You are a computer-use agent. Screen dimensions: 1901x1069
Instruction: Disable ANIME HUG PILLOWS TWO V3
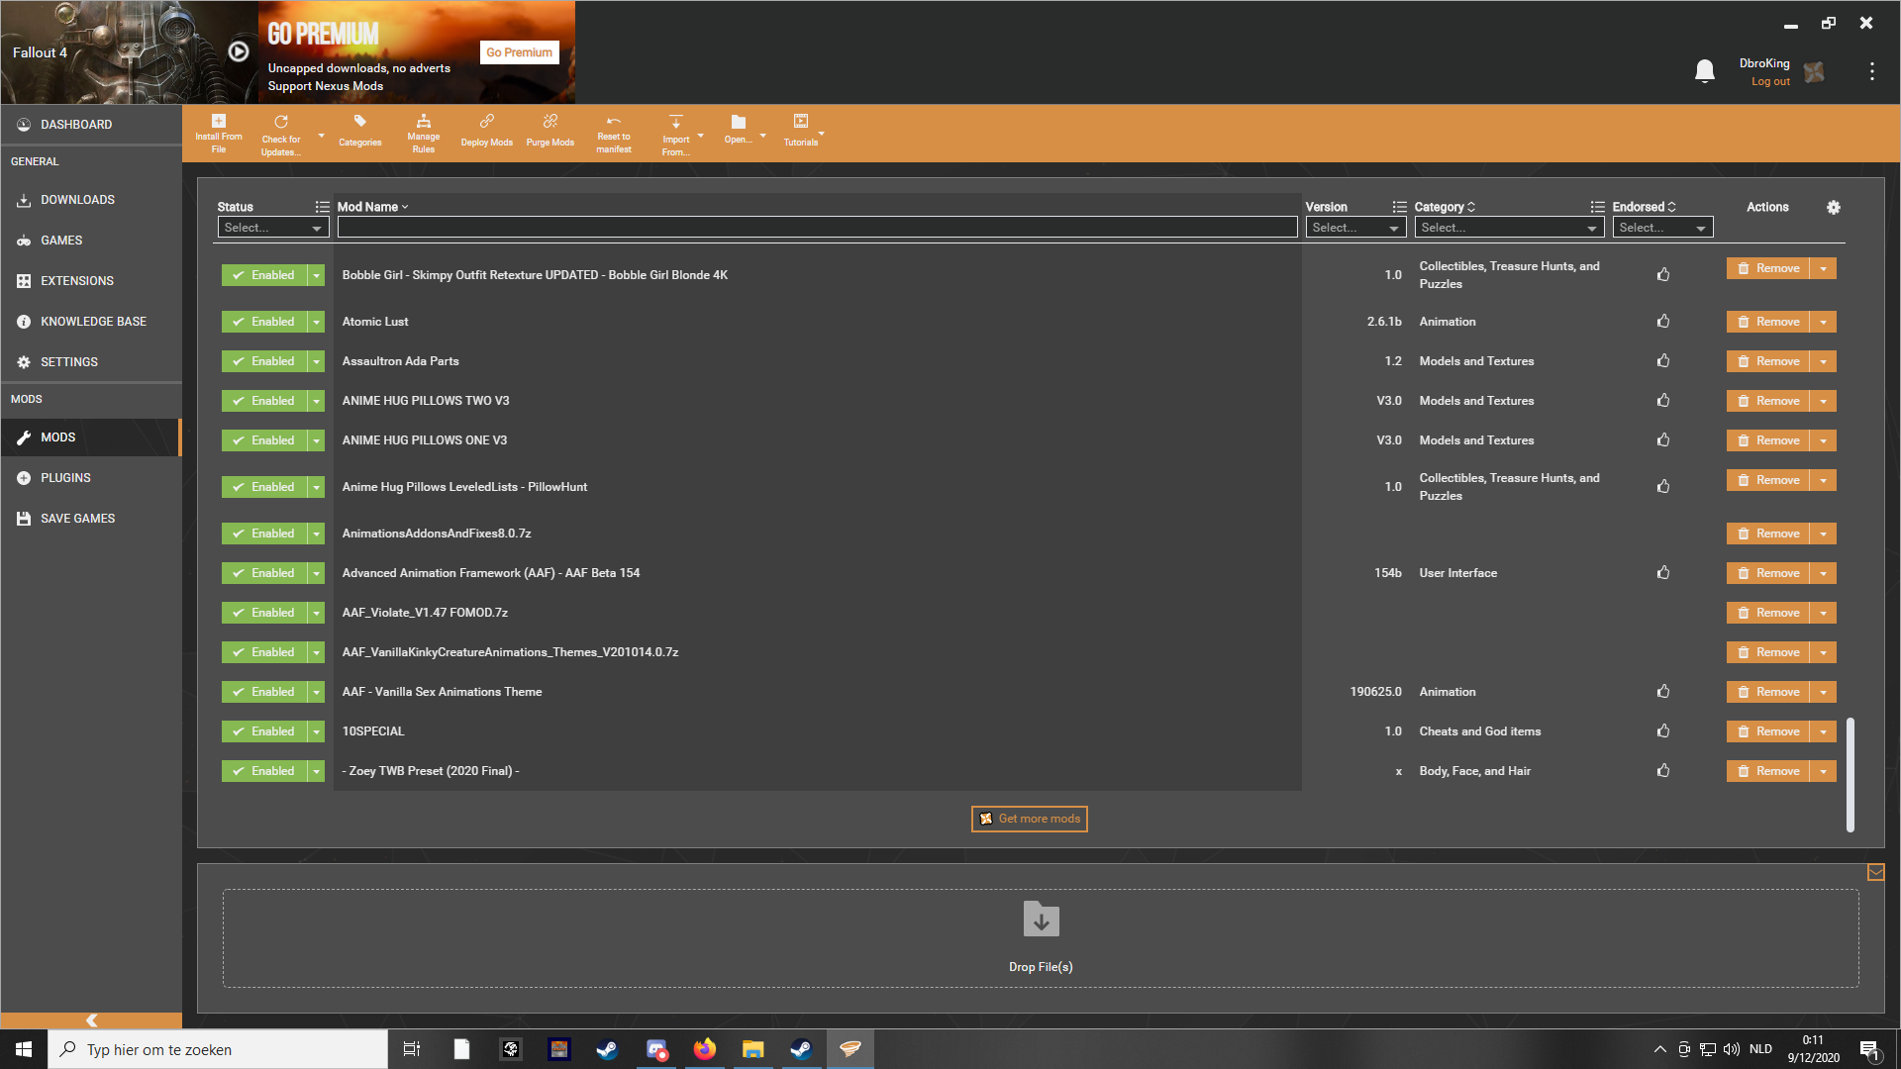click(264, 401)
